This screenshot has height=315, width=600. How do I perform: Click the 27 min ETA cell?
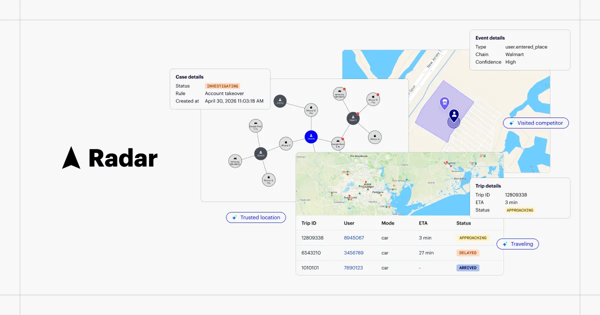427,253
